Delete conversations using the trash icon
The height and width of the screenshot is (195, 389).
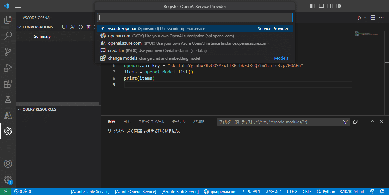88,27
